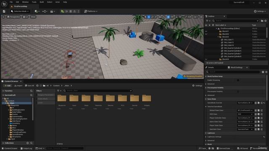Image resolution: width=269 pixels, height=151 pixels.
Task: Click Save All in the Content Browser
Action: click(x=29, y=86)
